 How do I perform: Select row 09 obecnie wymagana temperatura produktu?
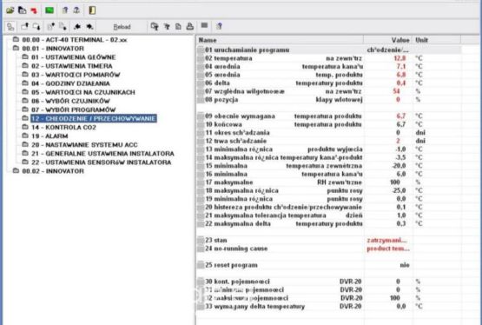(x=328, y=116)
